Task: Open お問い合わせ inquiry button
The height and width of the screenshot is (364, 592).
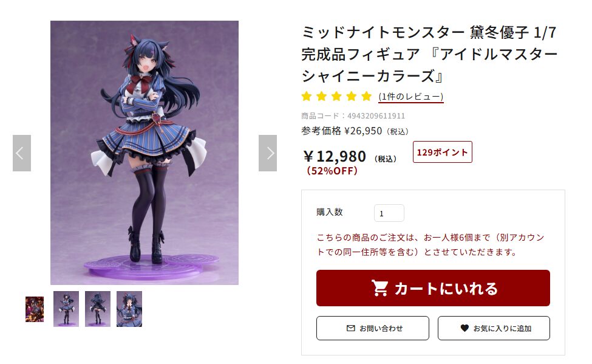Action: [373, 328]
